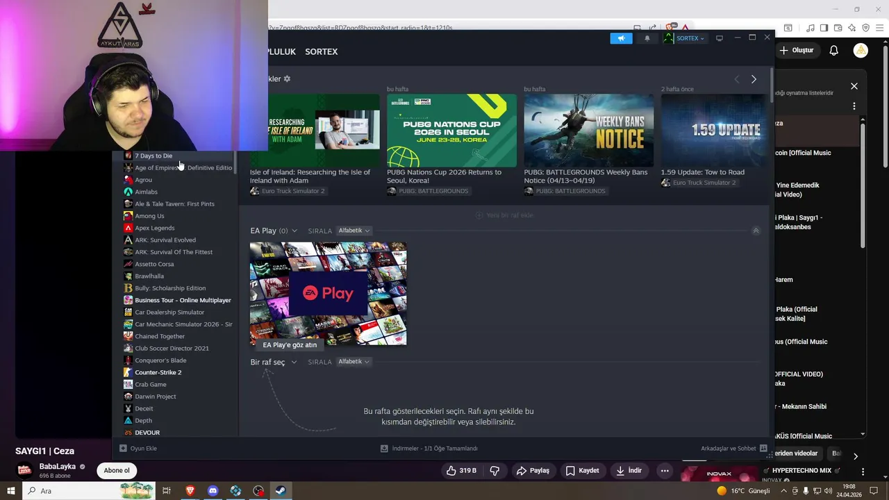Viewport: 889px width, 500px height.
Task: Close the YouTube playlist panel
Action: point(854,86)
